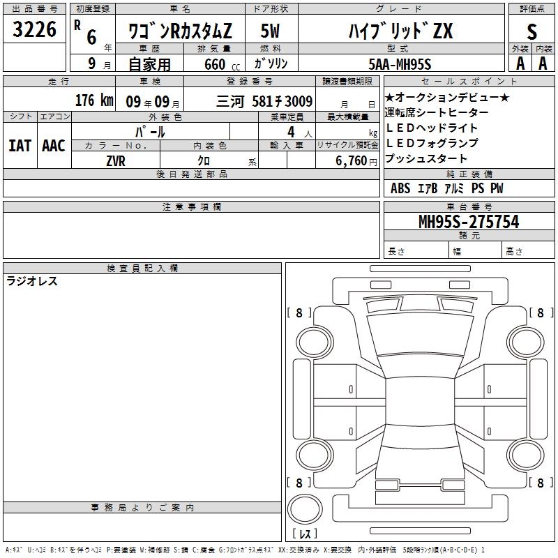Click the ラジオレス inspector note
Image resolution: width=558 pixels, height=558 pixels.
coord(32,281)
